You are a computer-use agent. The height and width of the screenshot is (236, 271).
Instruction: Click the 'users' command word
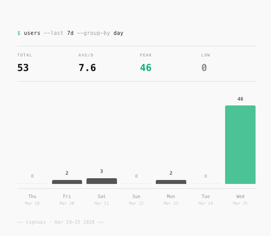point(32,33)
